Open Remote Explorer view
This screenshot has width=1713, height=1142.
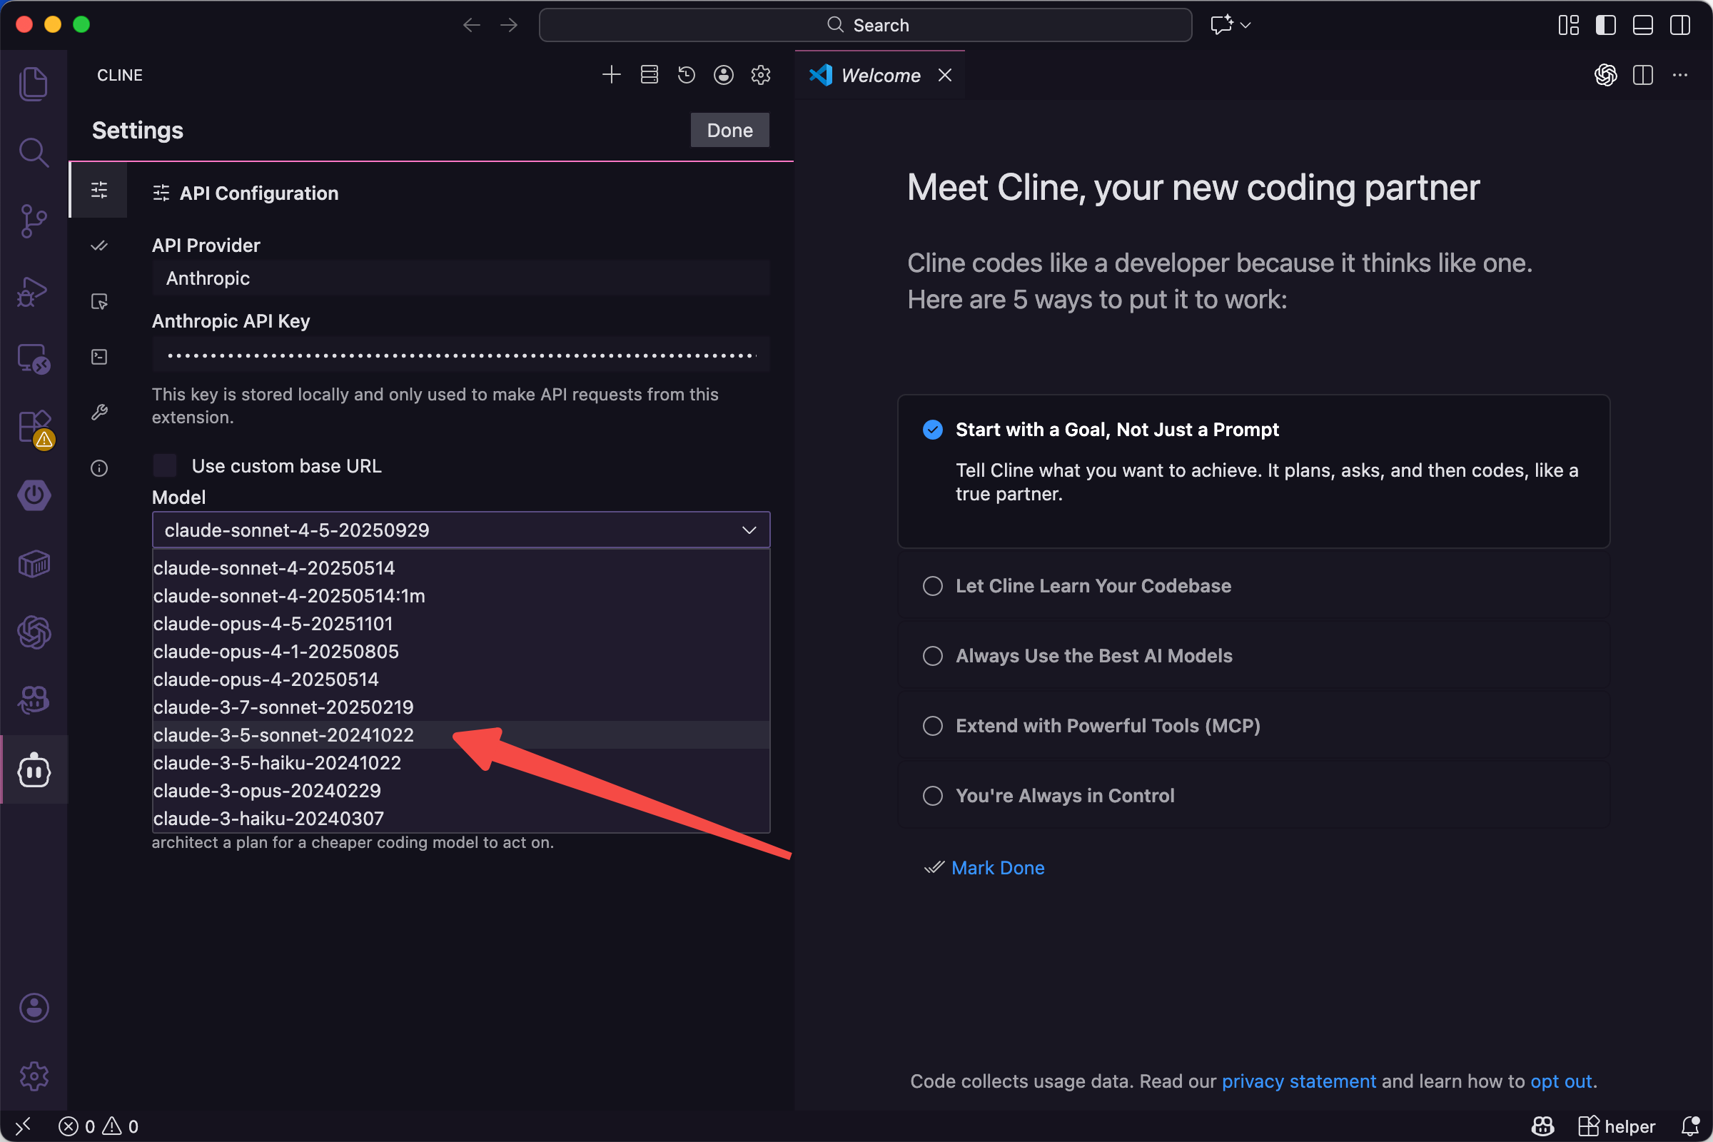[x=34, y=359]
